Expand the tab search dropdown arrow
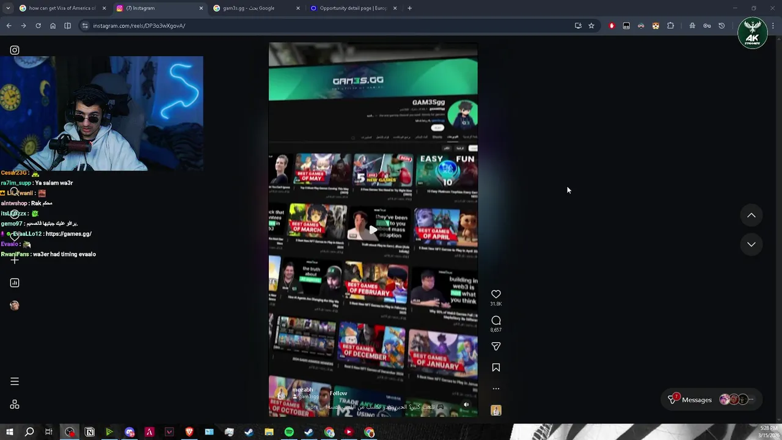Screen dimensions: 782x440 tap(7, 8)
